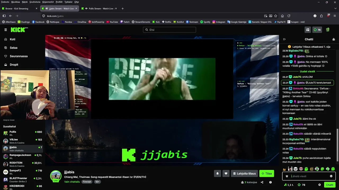The width and height of the screenshot is (339, 190).
Task: Open the profile avatar menu in Kick header
Action: pos(328,30)
